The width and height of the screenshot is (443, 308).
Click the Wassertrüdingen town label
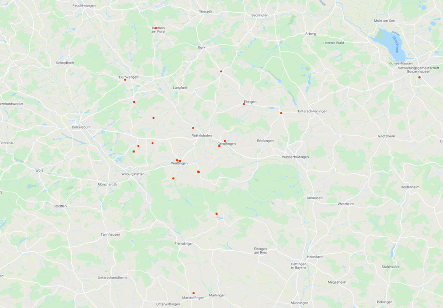(295, 157)
